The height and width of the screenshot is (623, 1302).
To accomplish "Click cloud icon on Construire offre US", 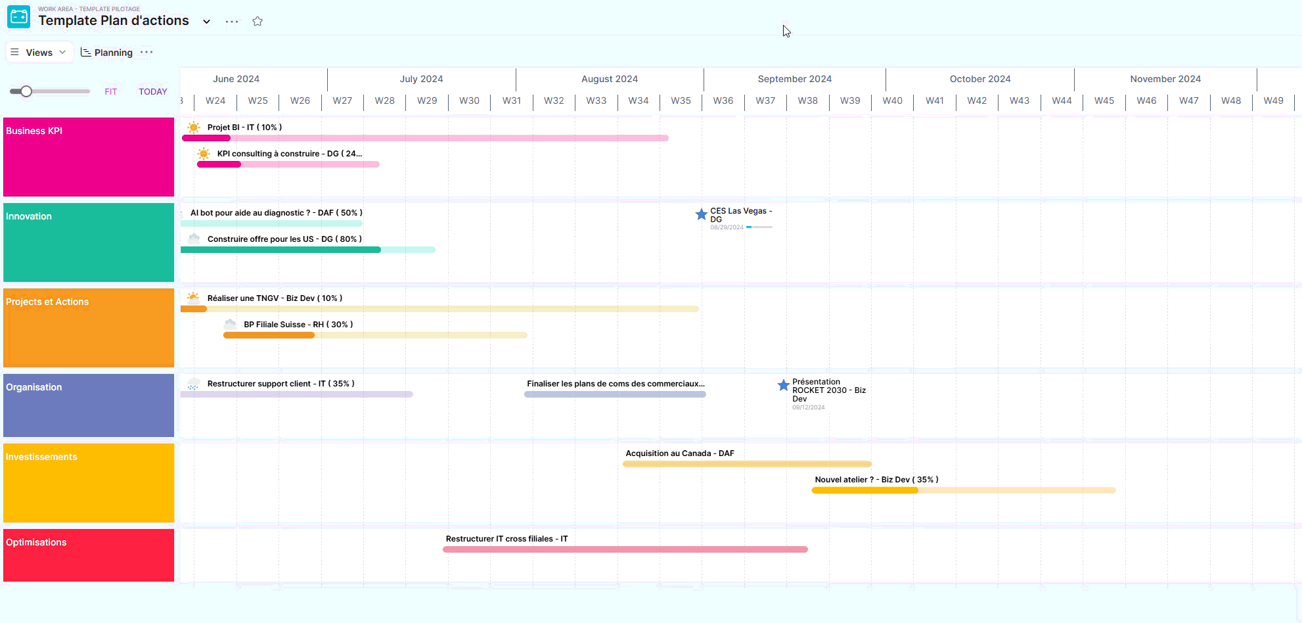I will pos(194,239).
